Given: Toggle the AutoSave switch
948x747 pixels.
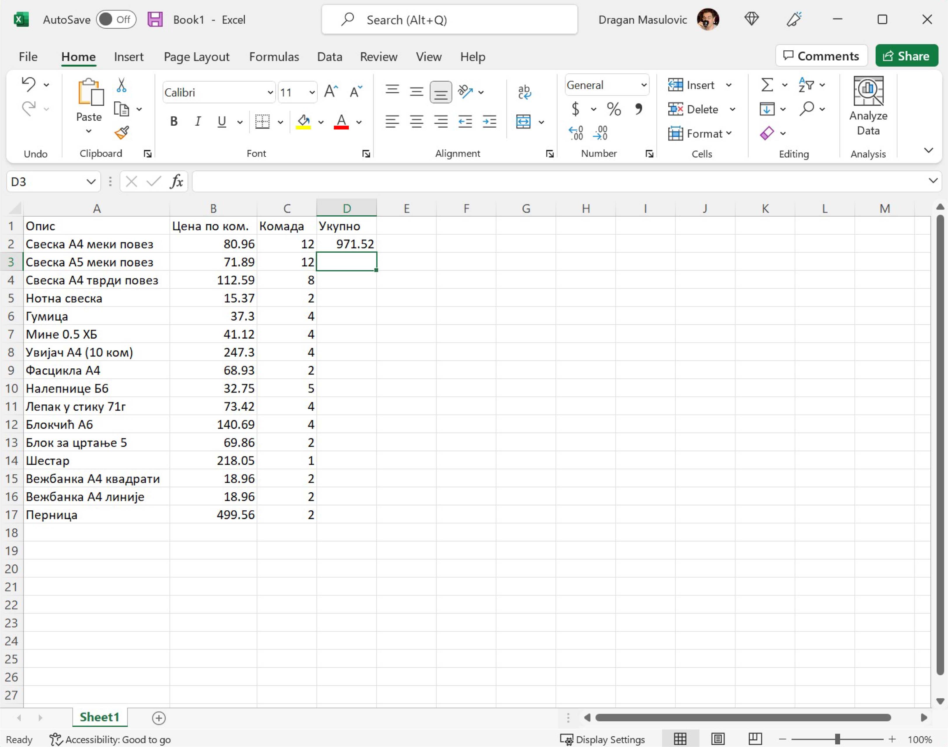Looking at the screenshot, I should (x=116, y=20).
